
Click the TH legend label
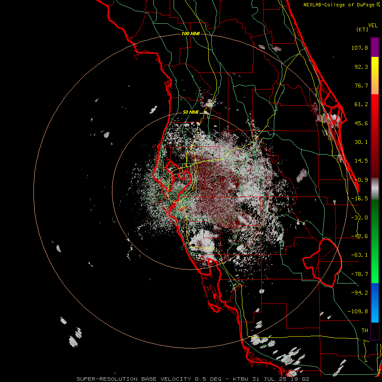click(x=365, y=330)
